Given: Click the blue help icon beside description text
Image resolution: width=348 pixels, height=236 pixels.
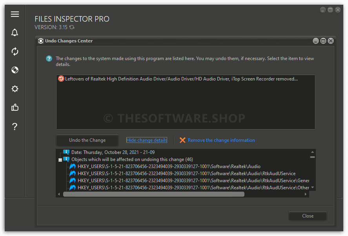Looking at the screenshot, I should 49,59.
